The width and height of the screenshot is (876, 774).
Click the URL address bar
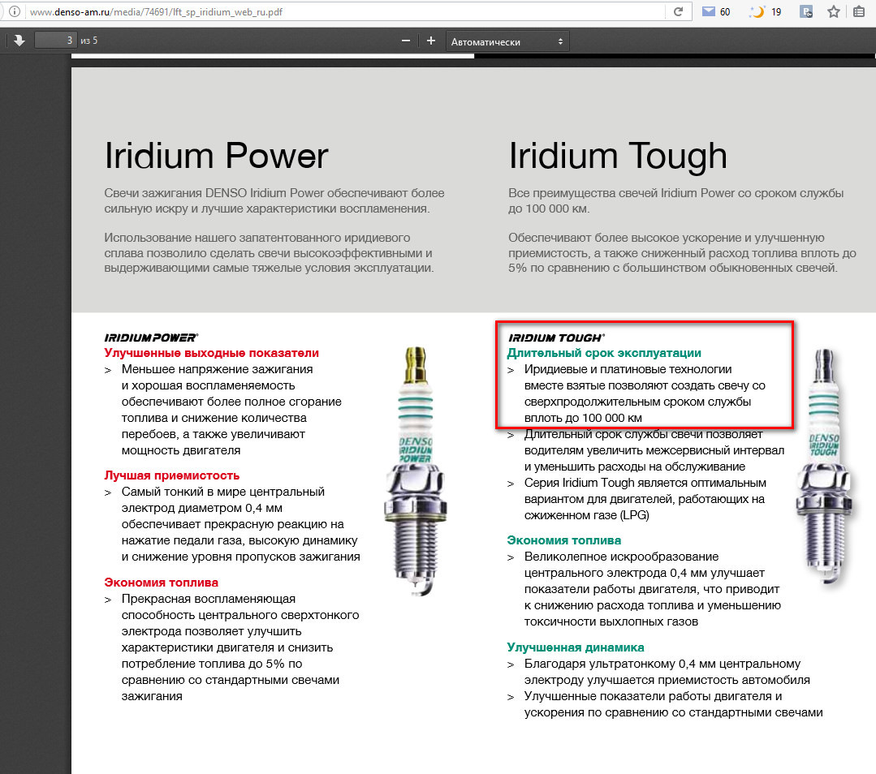(347, 11)
